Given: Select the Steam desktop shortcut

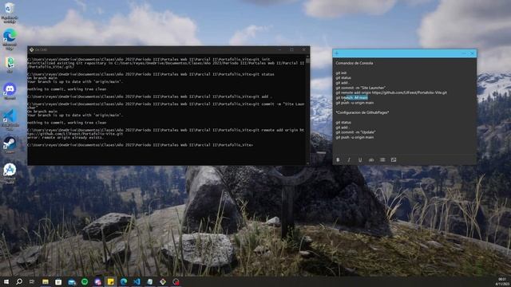Looking at the screenshot, I should (10, 145).
